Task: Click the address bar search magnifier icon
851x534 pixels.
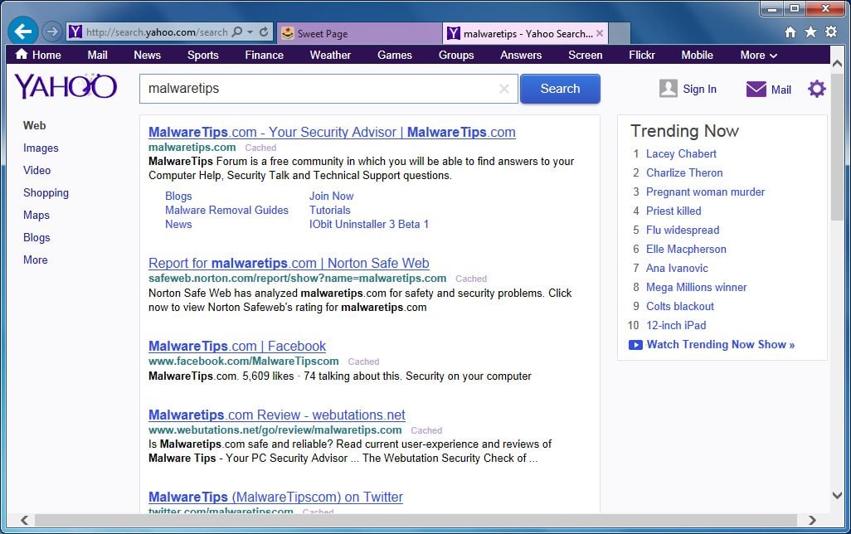Action: 236,32
